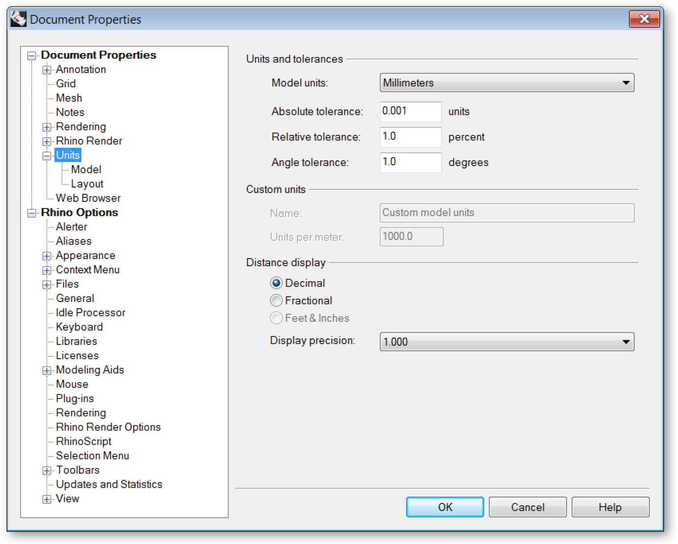Select Model under Units
678x544 pixels.
[86, 170]
